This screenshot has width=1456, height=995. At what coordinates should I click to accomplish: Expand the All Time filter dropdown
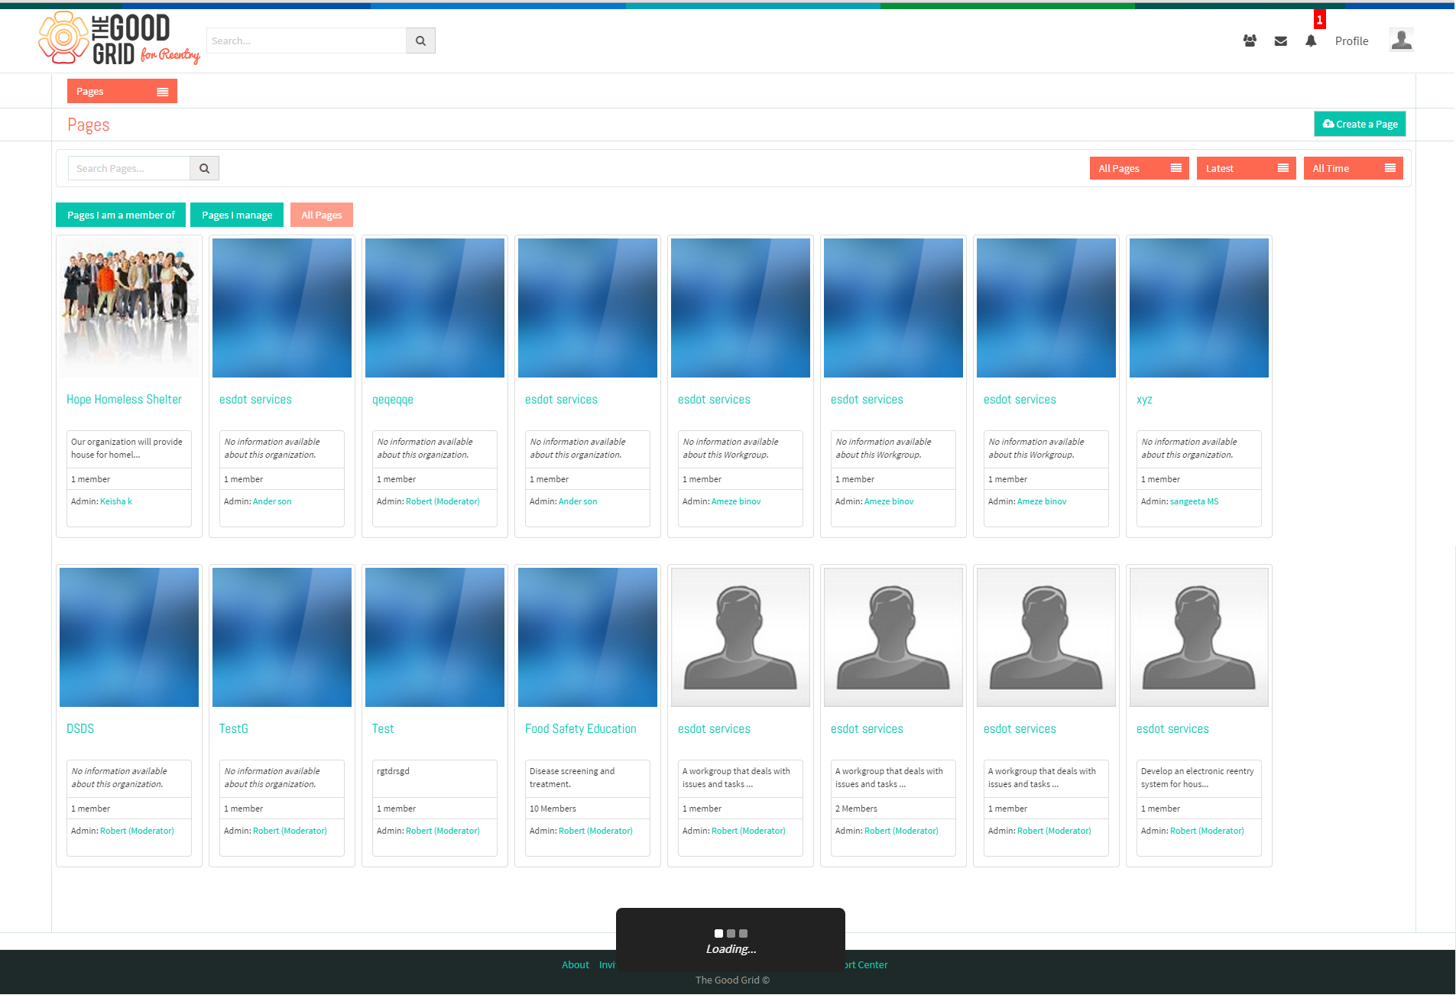(1353, 168)
